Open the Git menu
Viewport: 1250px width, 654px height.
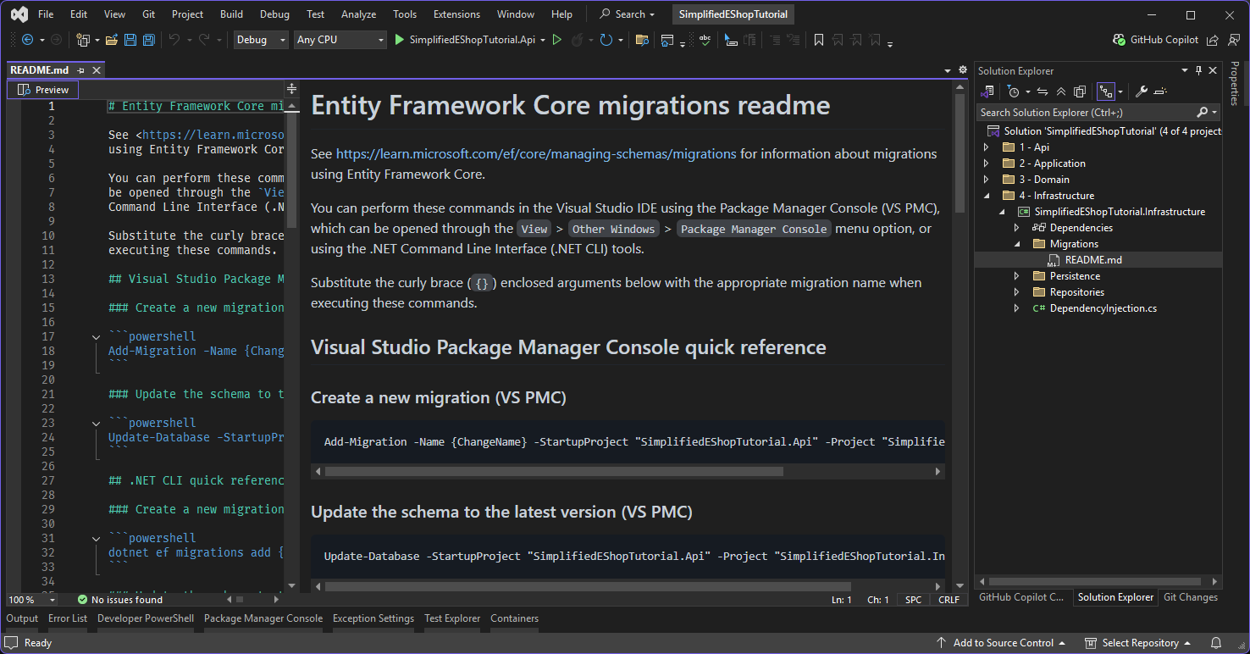[148, 14]
